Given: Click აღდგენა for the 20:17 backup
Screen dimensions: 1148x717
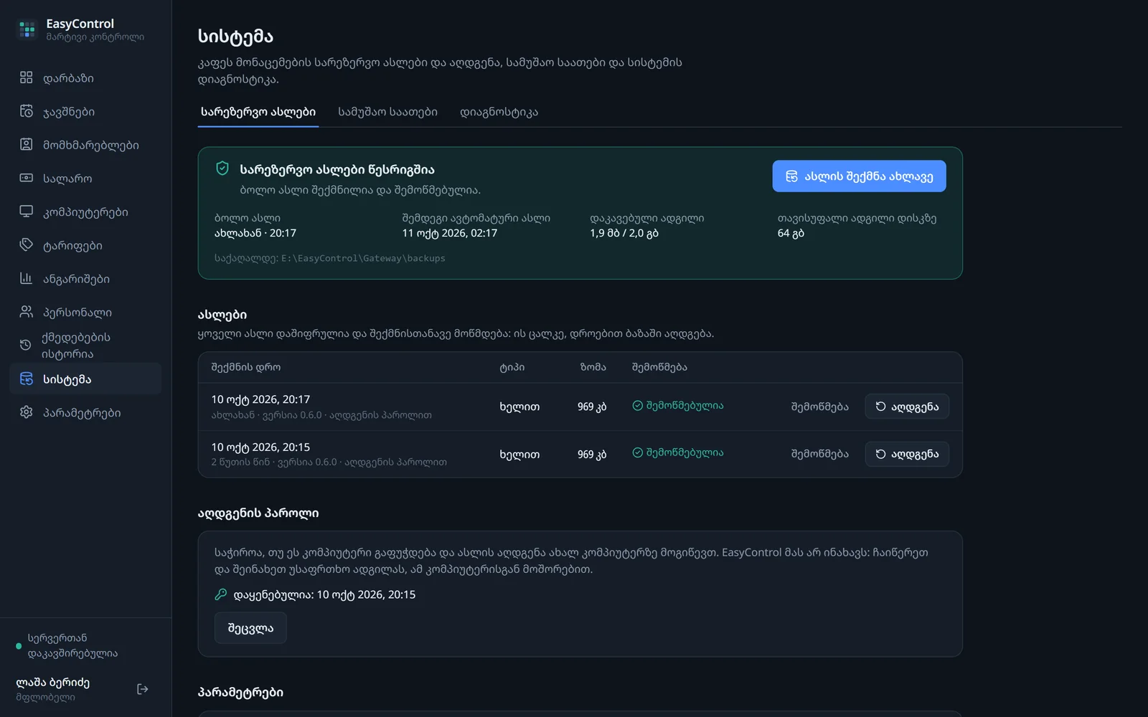Looking at the screenshot, I should (907, 407).
